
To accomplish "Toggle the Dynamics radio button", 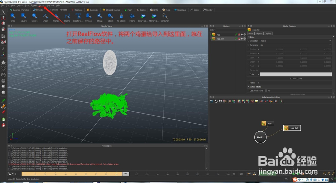I will [249, 45].
